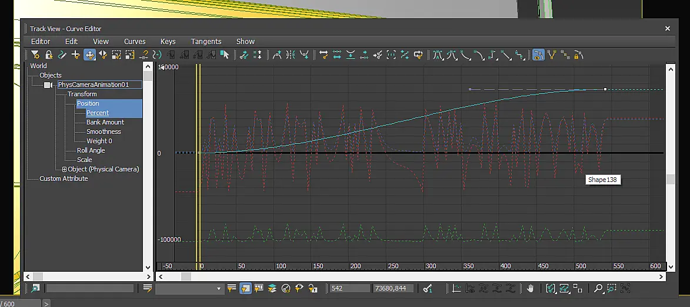Set Tangents to Linear
The image size is (690, 307).
[506, 55]
